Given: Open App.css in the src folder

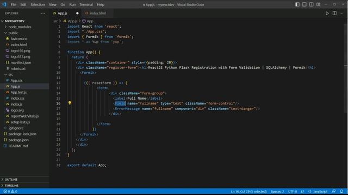Looking at the screenshot, I should tap(16, 81).
